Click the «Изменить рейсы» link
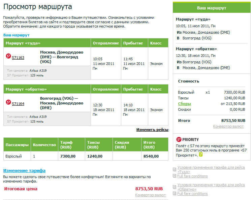 (152, 130)
